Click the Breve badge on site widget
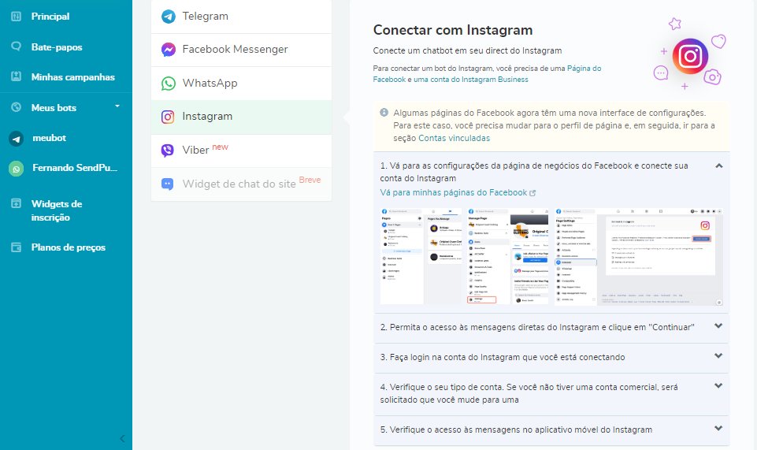This screenshot has width=757, height=450. click(310, 180)
